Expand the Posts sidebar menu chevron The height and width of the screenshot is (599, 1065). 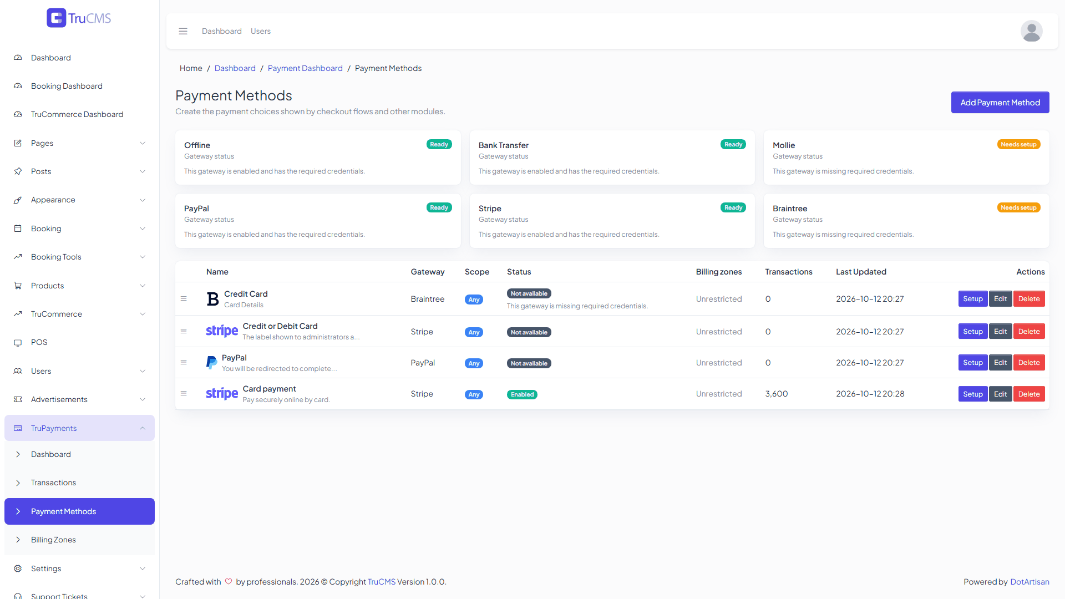143,171
